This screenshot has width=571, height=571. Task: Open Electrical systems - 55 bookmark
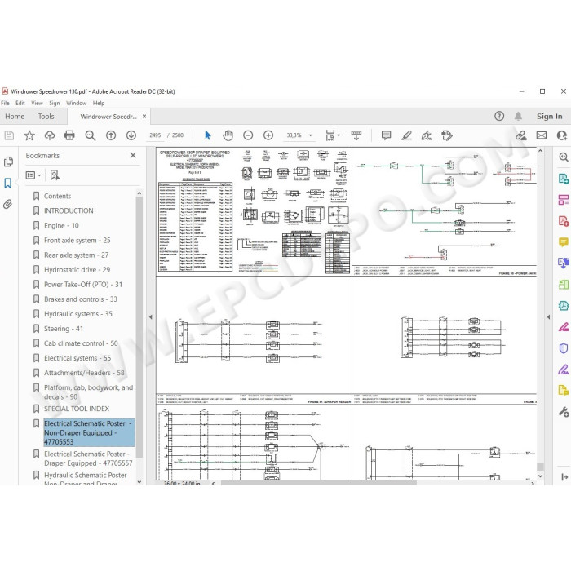[77, 358]
